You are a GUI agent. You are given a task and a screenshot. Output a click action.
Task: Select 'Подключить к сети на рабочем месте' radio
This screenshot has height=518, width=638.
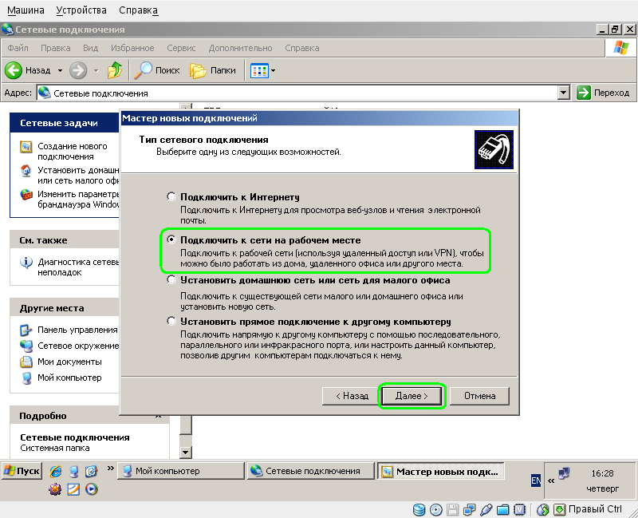pyautogui.click(x=171, y=240)
